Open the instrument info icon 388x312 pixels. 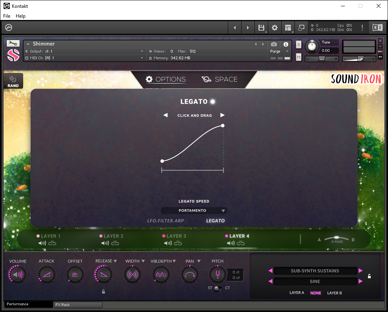(286, 44)
